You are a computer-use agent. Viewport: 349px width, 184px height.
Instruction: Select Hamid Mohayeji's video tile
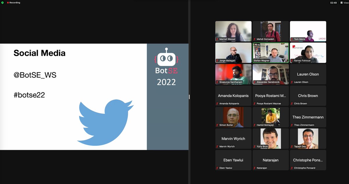pyautogui.click(x=271, y=117)
